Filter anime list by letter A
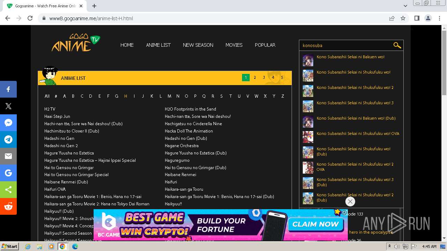Viewport: 447px width, 251px height. pos(64,96)
